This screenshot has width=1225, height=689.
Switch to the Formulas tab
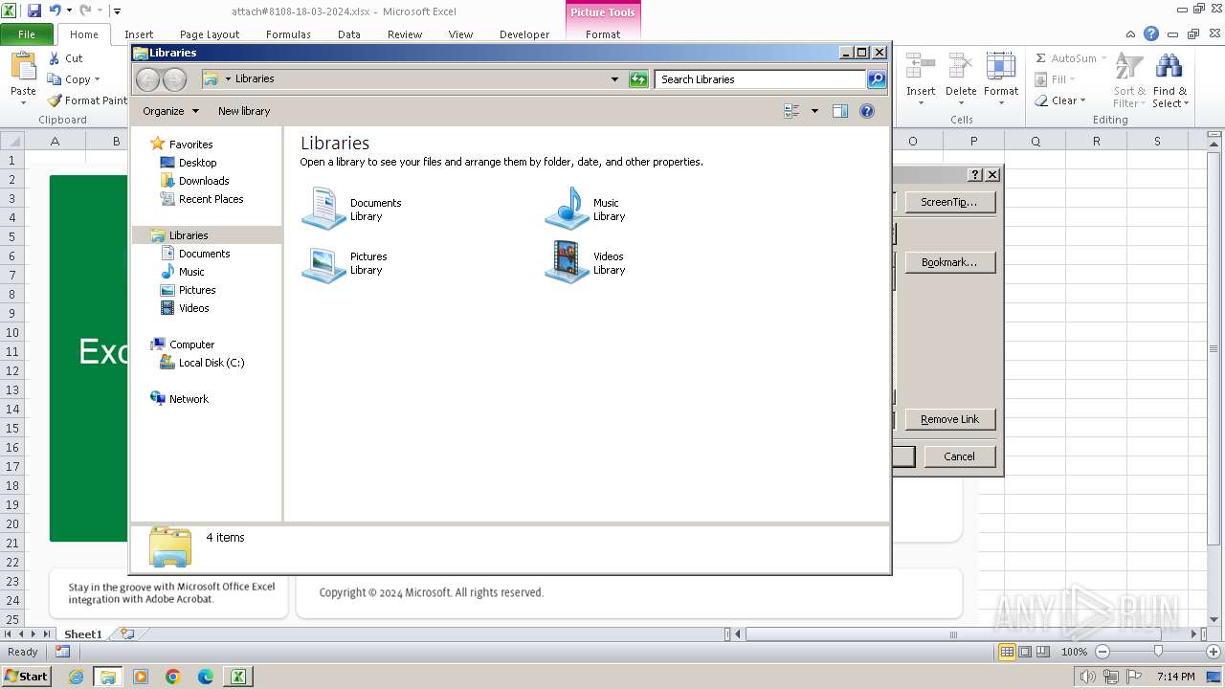(288, 34)
